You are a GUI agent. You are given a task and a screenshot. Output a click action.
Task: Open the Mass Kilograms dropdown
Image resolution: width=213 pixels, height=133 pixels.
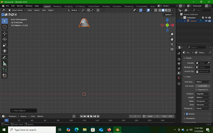pos(203,101)
